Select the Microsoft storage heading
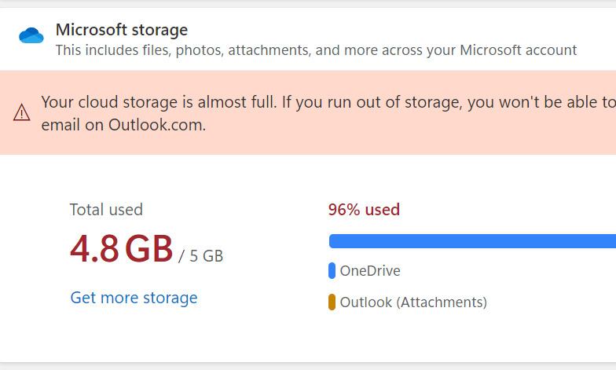 (x=122, y=31)
